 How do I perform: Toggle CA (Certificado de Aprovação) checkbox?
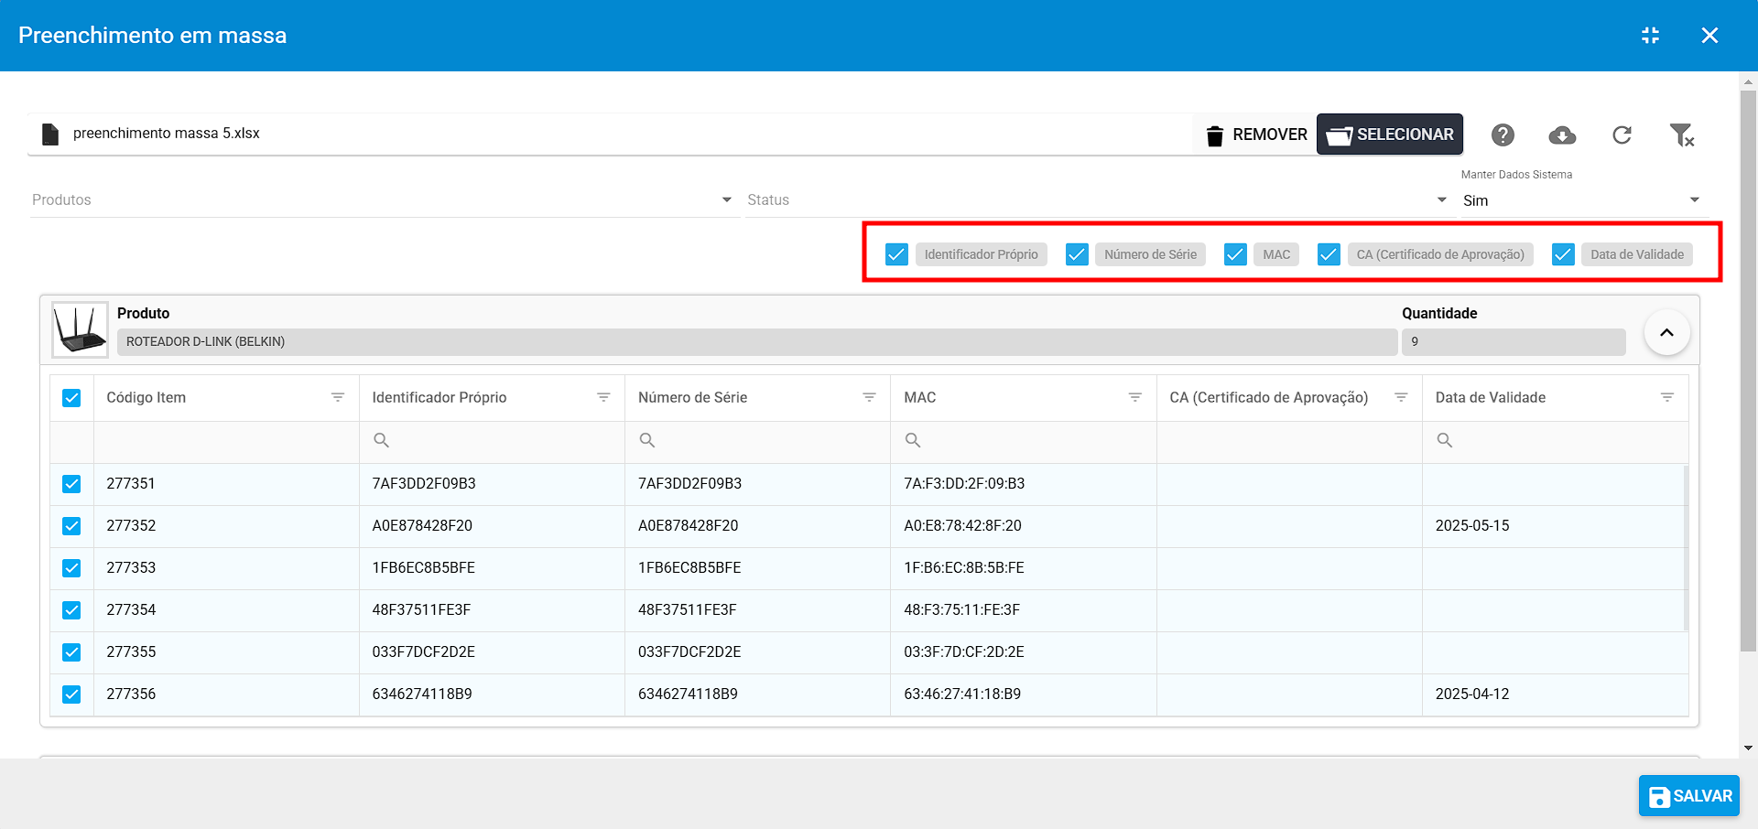[1329, 254]
